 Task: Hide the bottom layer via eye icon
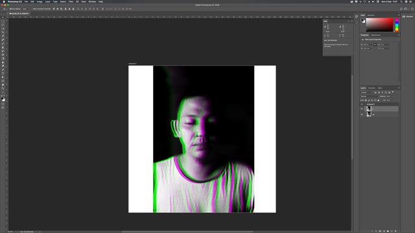[x=362, y=115]
